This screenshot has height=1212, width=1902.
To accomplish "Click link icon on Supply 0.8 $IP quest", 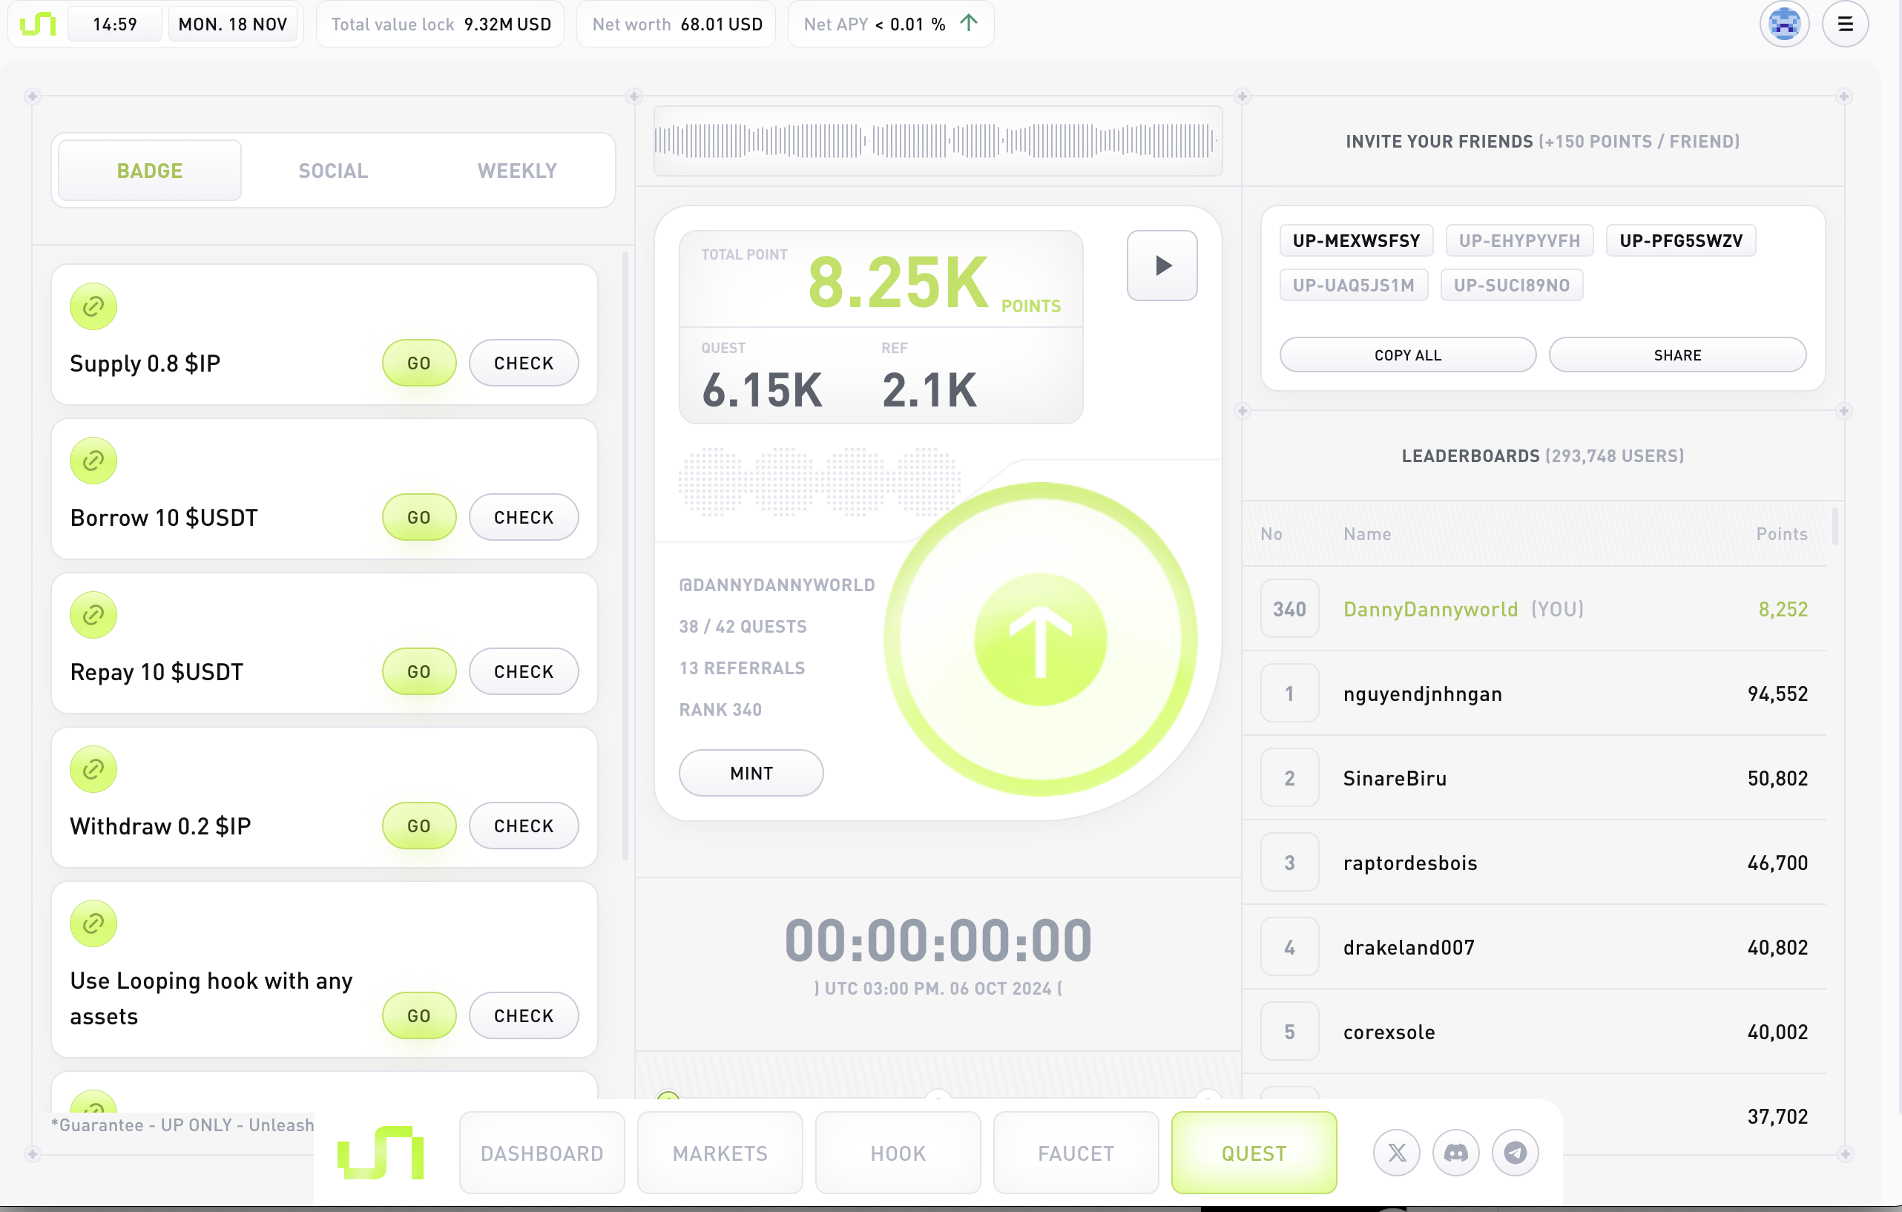I will pos(93,306).
